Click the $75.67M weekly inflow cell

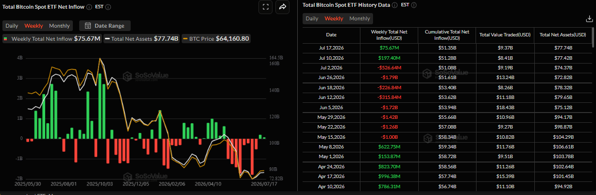pos(389,48)
